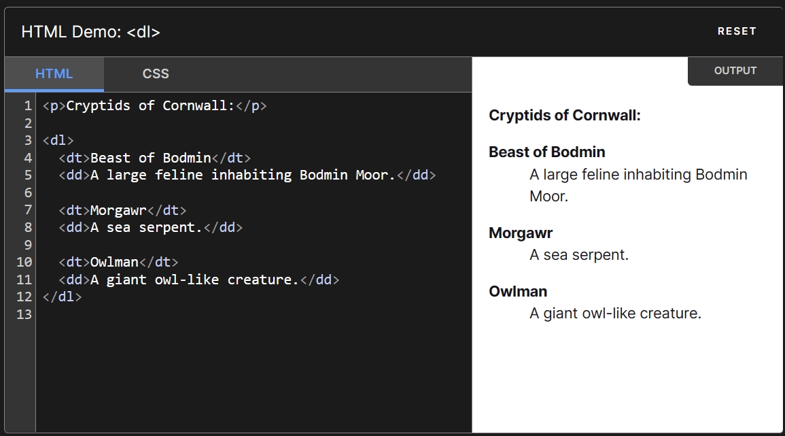Viewport: 785px width, 436px height.
Task: Click the OUTPUT label tab
Action: [x=735, y=71]
